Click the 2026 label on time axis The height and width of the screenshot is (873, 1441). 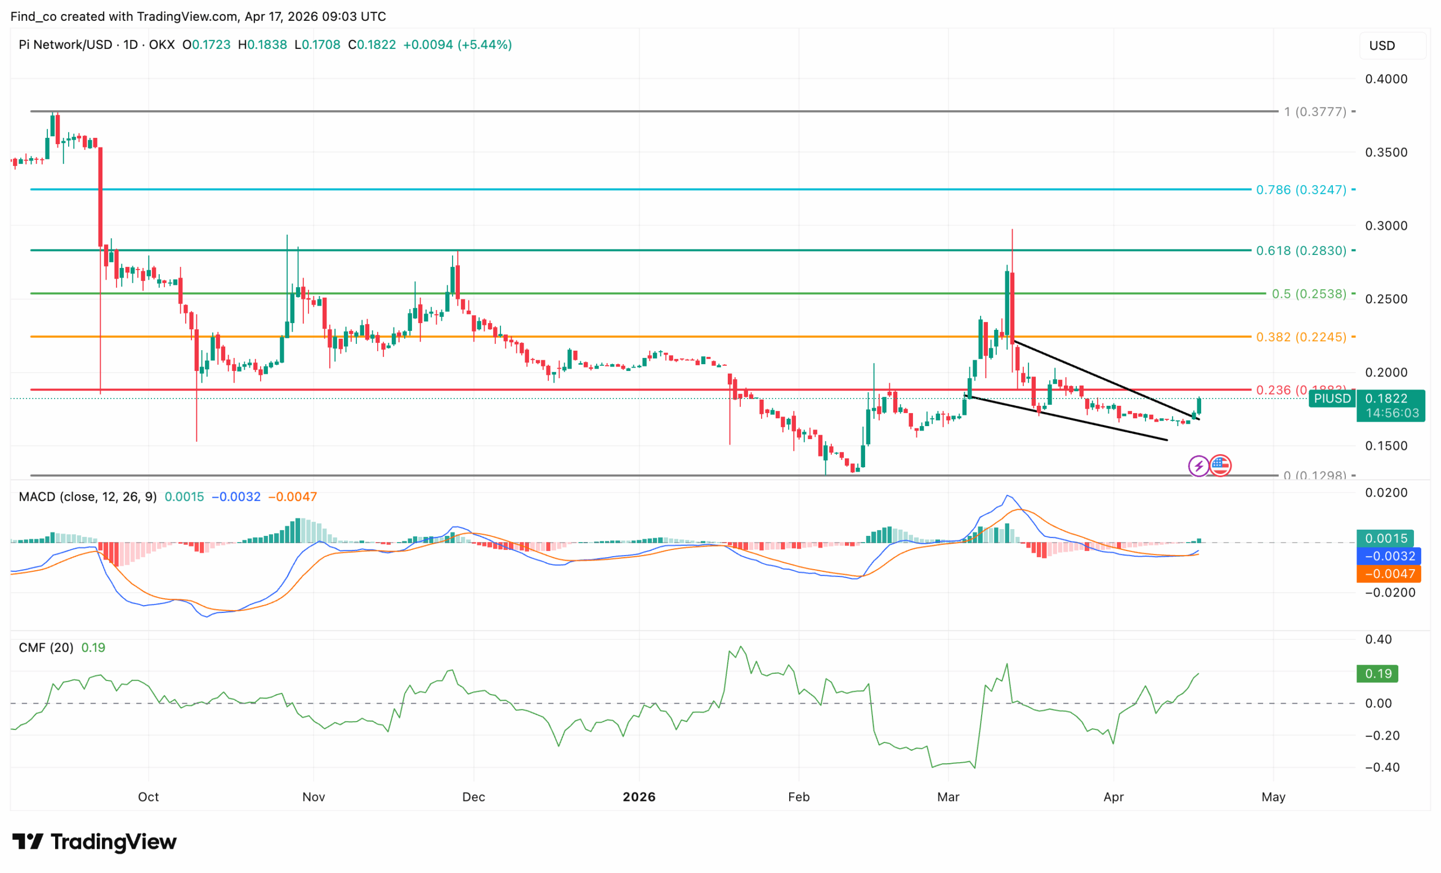click(x=639, y=798)
